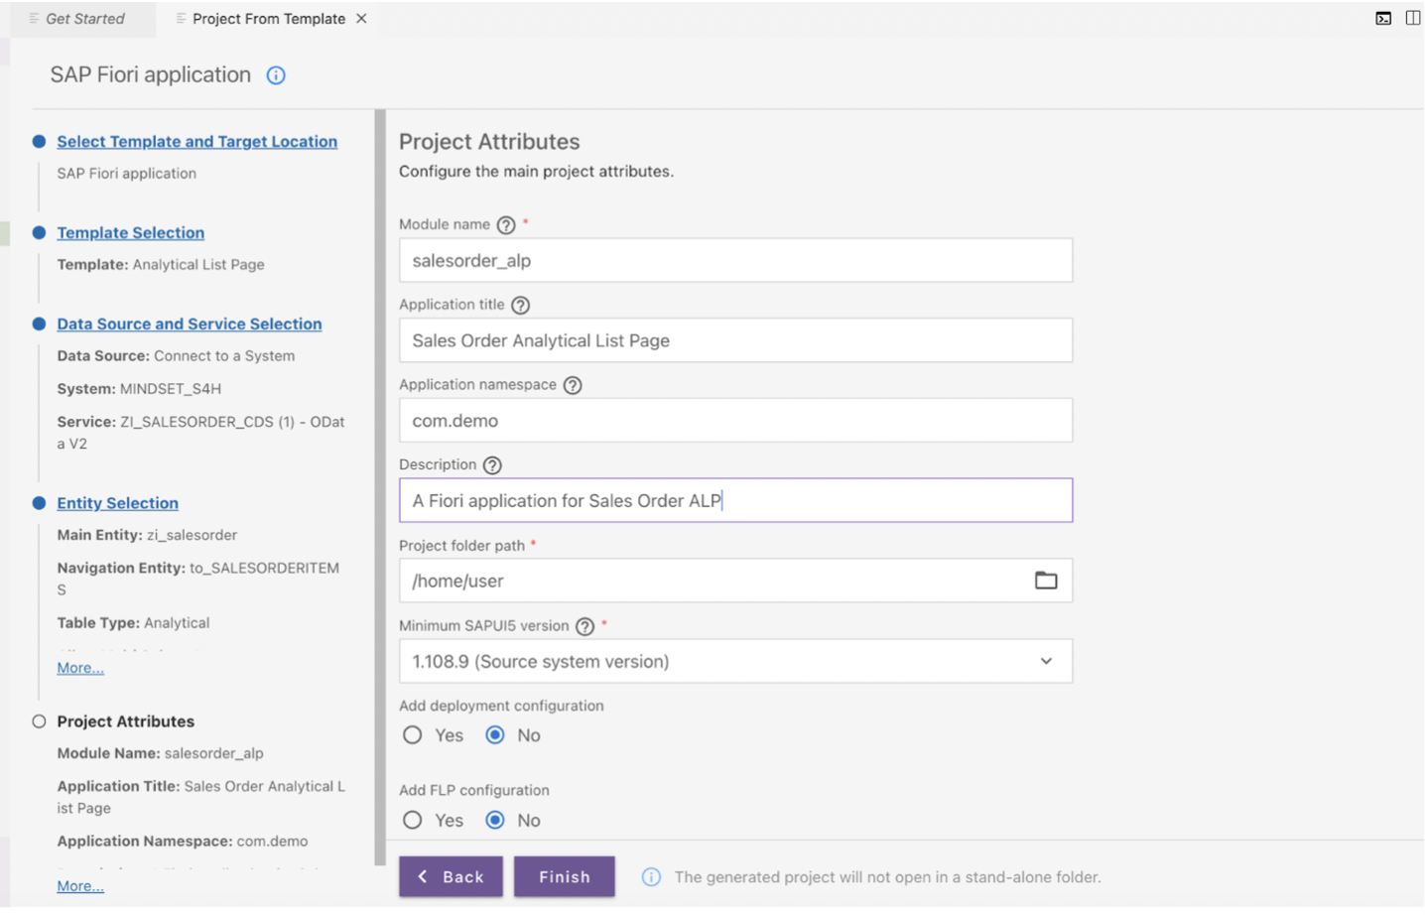This screenshot has width=1425, height=915.
Task: Go to the Select Template and Target Location step
Action: [x=196, y=142]
